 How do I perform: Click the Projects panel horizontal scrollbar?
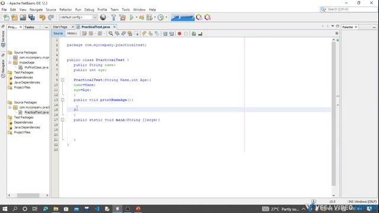point(28,195)
